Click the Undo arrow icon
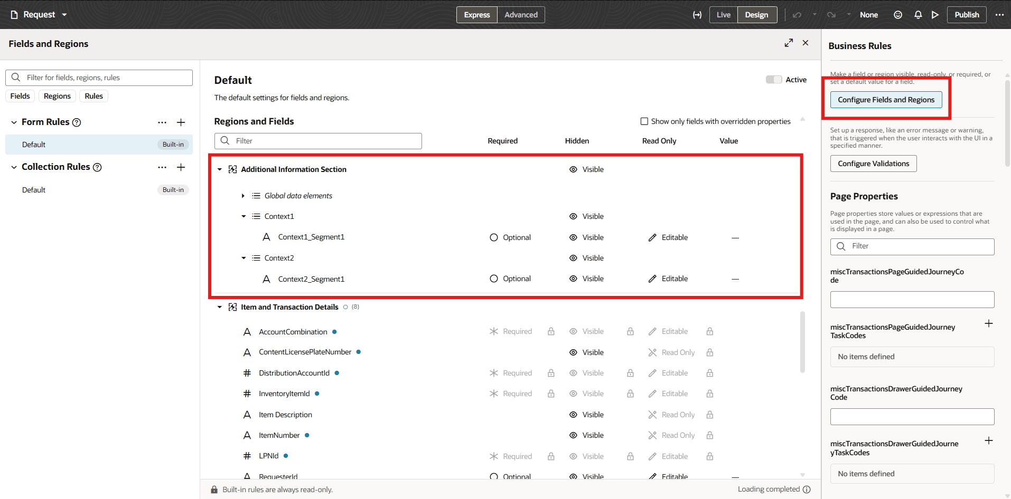 click(x=797, y=15)
